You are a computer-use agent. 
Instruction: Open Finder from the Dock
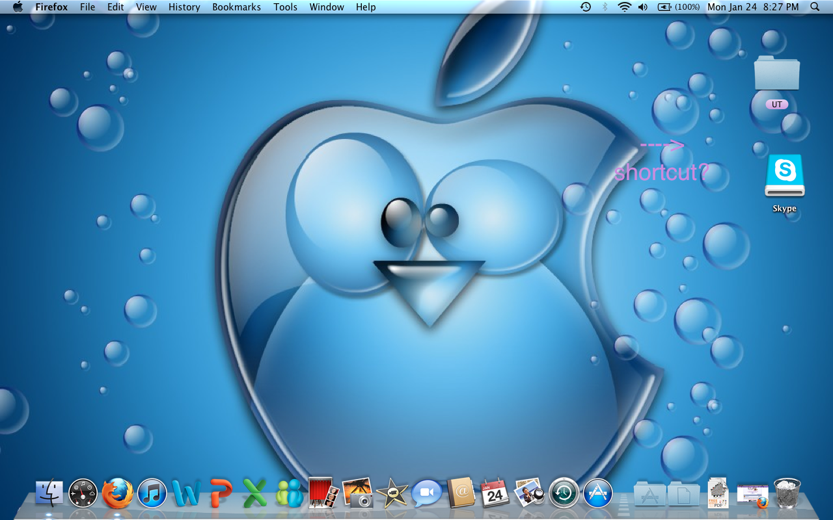pyautogui.click(x=49, y=493)
